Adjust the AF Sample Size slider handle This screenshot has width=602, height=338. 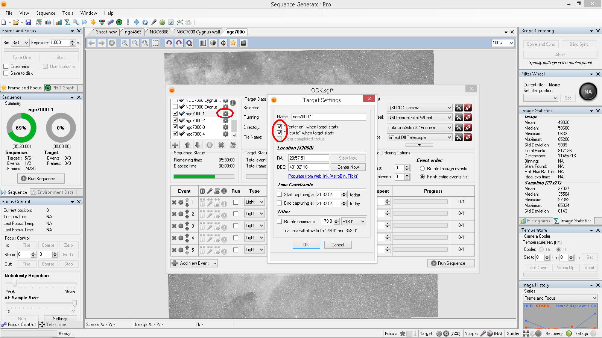point(74,303)
